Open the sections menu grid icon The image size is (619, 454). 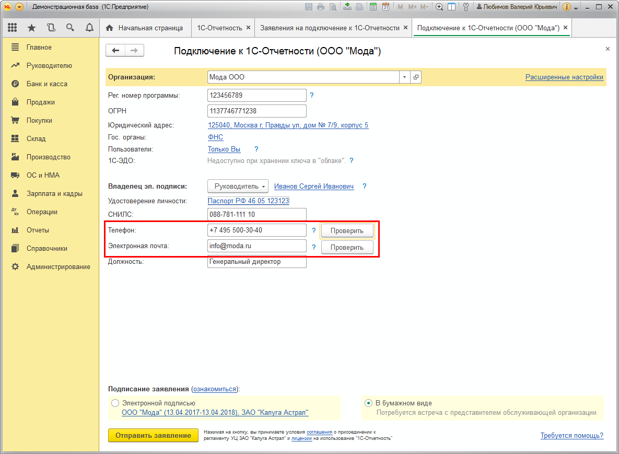click(x=13, y=28)
